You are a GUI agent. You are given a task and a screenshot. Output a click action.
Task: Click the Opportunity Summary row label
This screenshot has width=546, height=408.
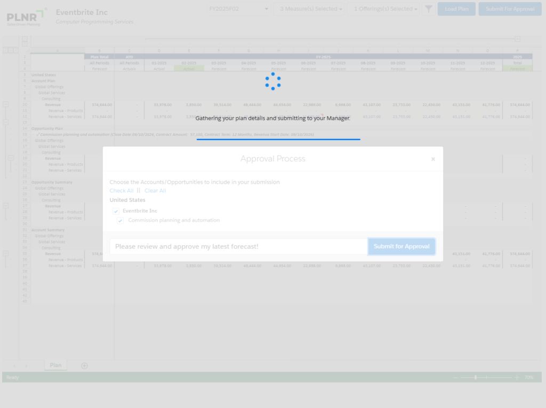tap(52, 182)
